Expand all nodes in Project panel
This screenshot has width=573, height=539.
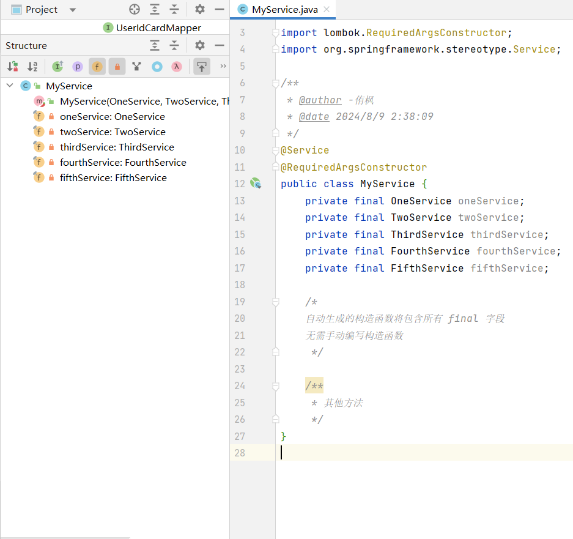[155, 9]
